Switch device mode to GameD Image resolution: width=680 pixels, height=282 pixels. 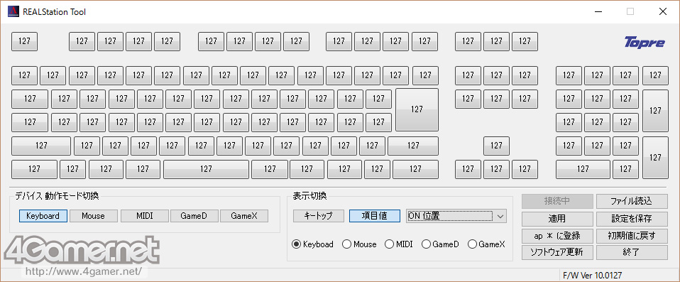click(x=194, y=216)
